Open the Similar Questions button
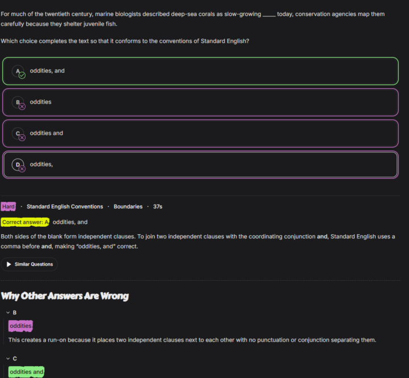Screen dimensions: 409x378 (x=29, y=264)
